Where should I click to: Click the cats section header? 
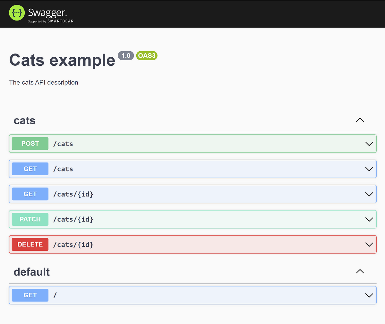[x=24, y=120]
